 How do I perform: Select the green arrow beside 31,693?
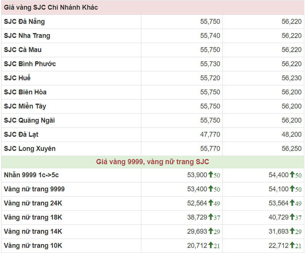[292, 231]
